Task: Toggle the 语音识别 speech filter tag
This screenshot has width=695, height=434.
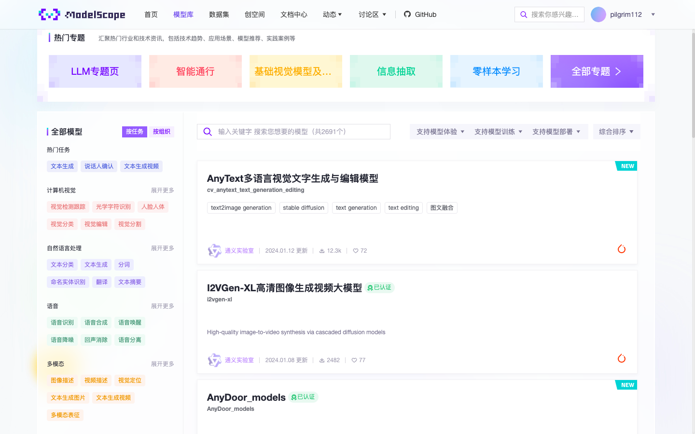Action: pos(62,322)
